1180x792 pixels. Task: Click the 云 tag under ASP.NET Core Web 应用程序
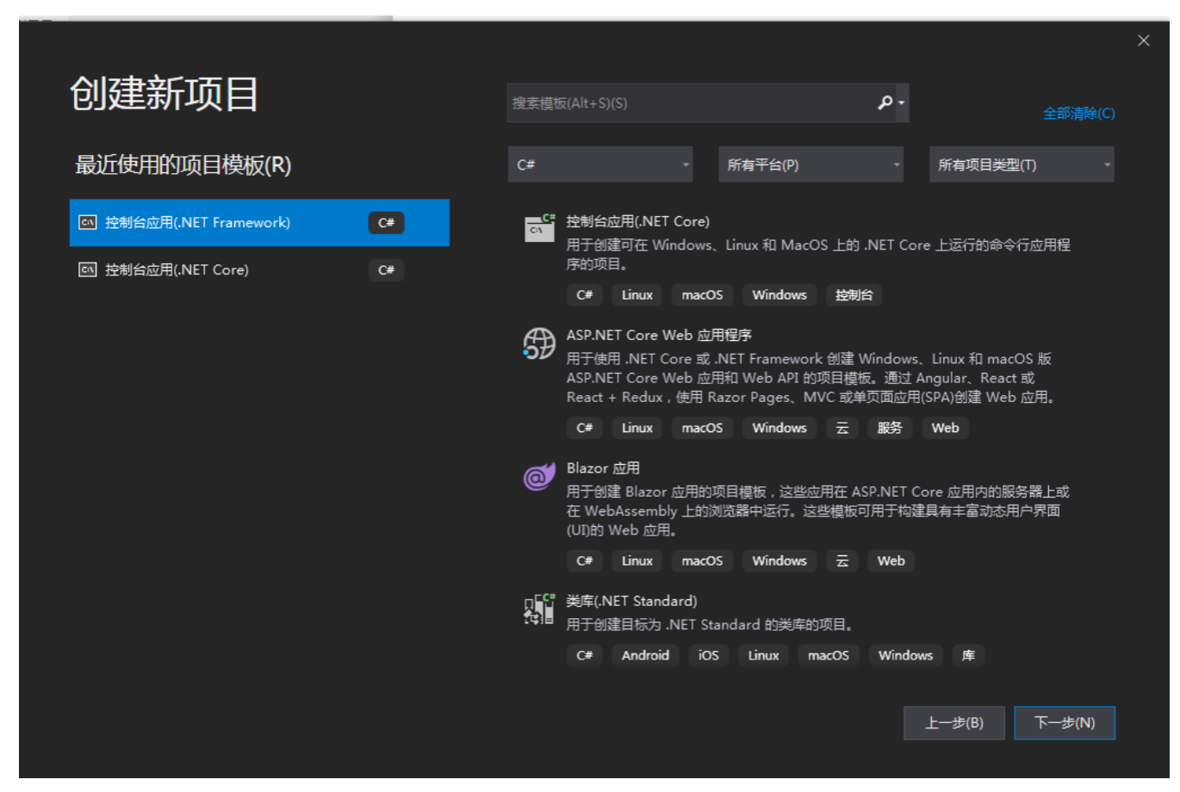[x=842, y=428]
